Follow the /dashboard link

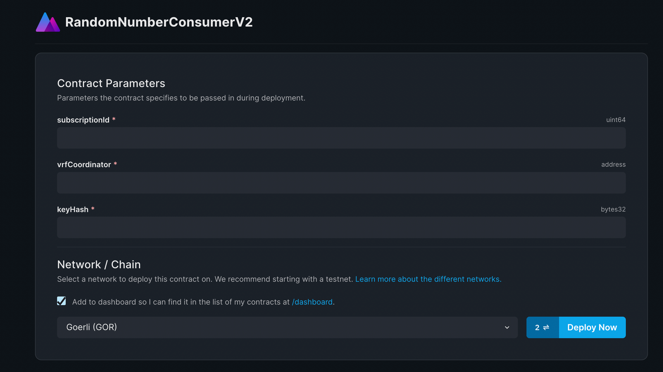312,302
